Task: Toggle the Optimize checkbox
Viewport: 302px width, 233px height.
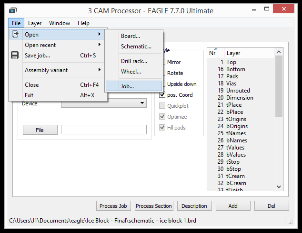Action: [162, 117]
